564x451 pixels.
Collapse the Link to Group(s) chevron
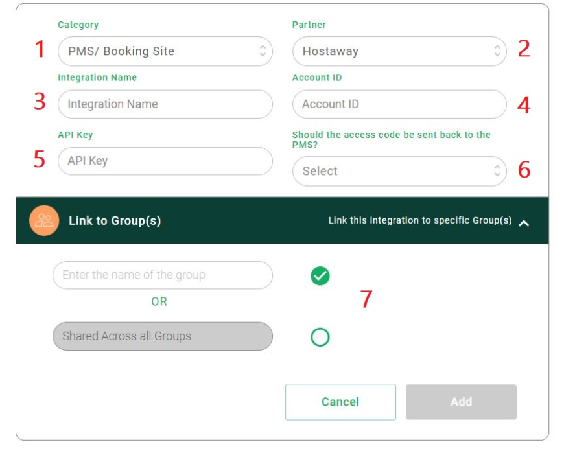tap(524, 224)
